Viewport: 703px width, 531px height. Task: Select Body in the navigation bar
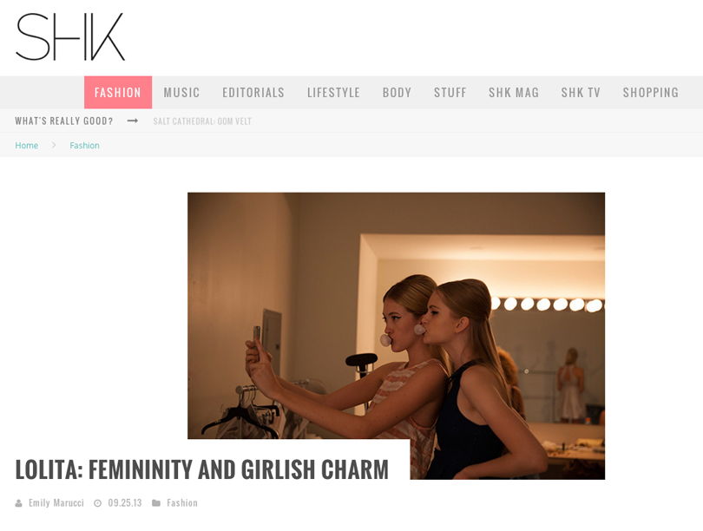397,92
